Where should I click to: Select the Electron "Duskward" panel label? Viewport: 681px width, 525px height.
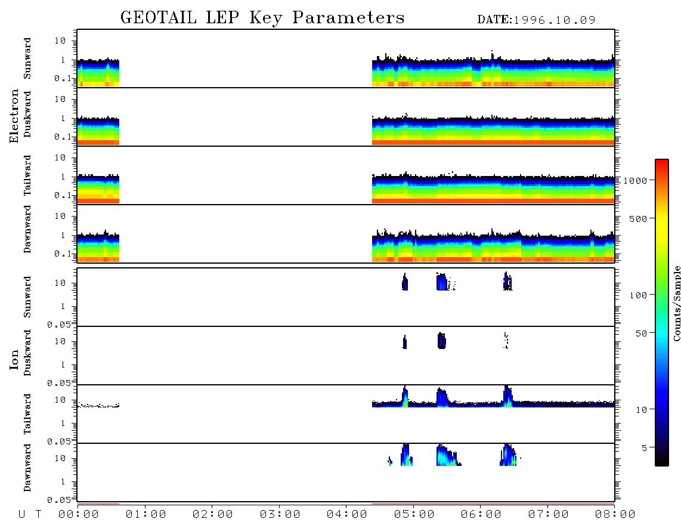(x=27, y=115)
